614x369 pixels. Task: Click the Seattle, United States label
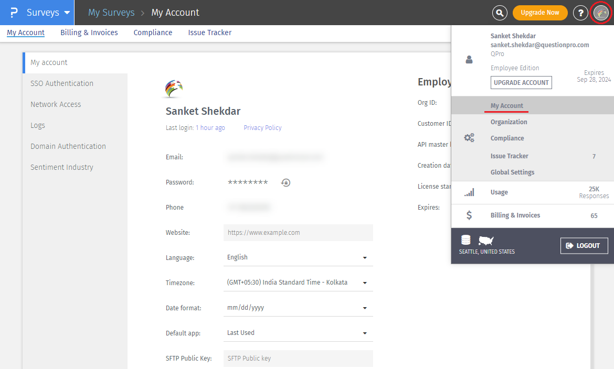click(x=486, y=252)
